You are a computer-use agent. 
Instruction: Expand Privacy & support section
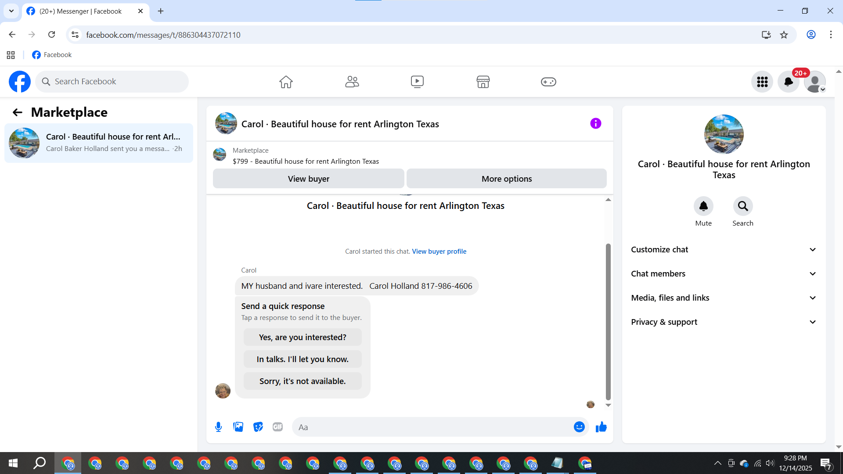[724, 322]
